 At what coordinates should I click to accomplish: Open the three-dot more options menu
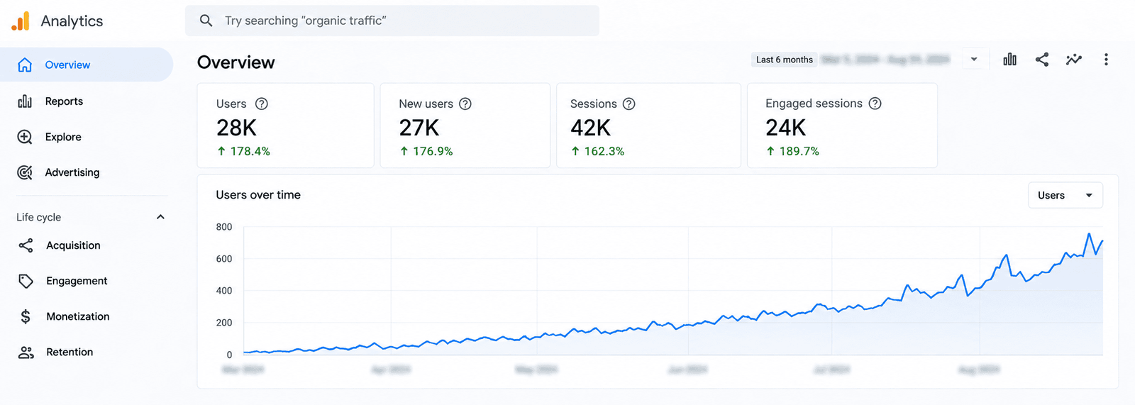coord(1106,60)
